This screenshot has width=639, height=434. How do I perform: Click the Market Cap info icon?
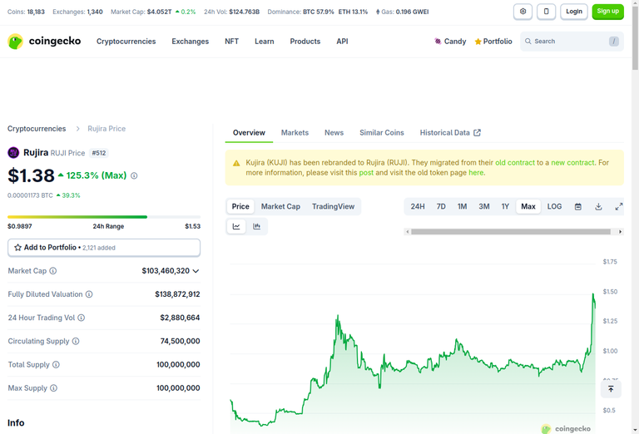[x=53, y=271]
